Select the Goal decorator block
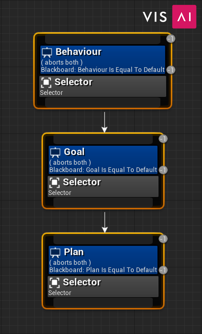202x334 pixels. (x=103, y=160)
